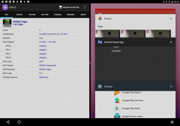The image size is (180, 126).
Task: Close the Photos recent app card
Action: click(x=171, y=19)
